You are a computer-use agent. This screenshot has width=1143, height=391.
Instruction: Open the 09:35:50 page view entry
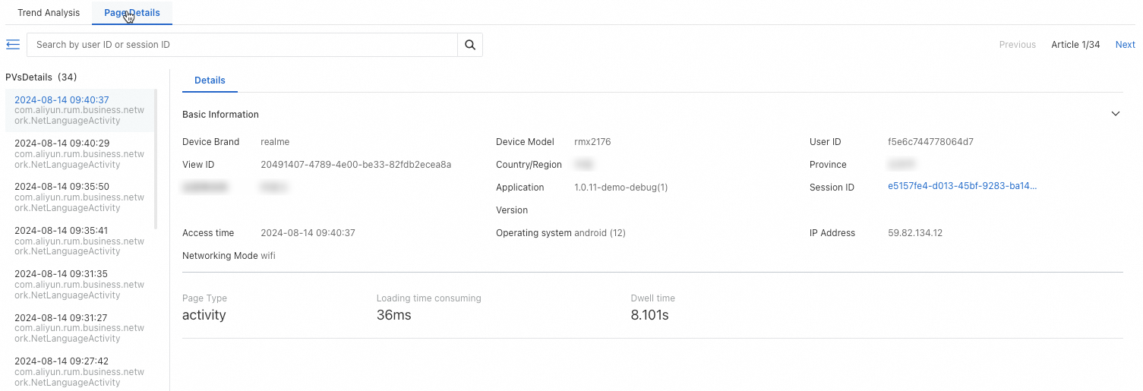tap(79, 197)
